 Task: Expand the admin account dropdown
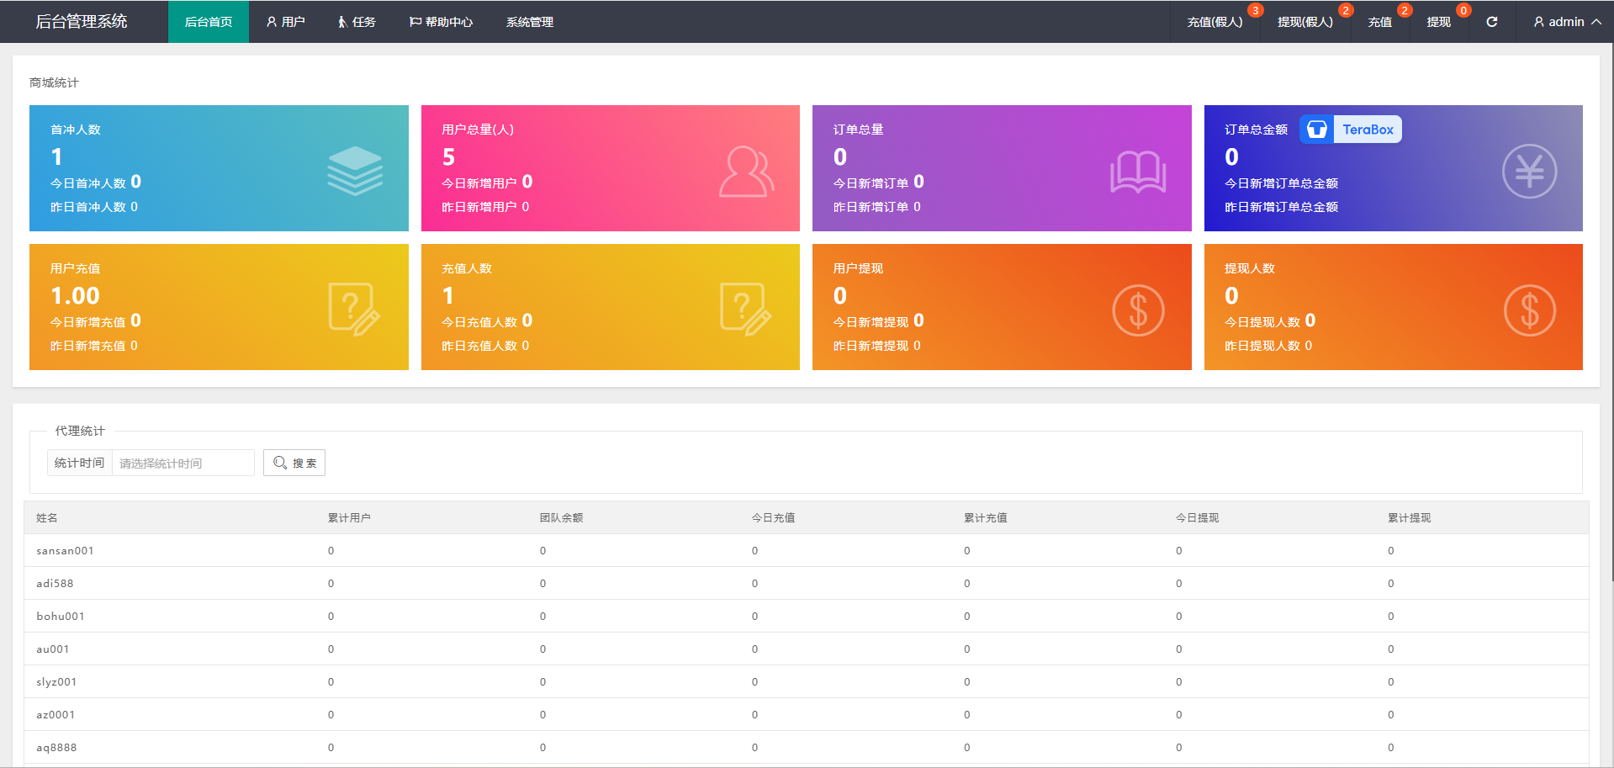(x=1566, y=22)
